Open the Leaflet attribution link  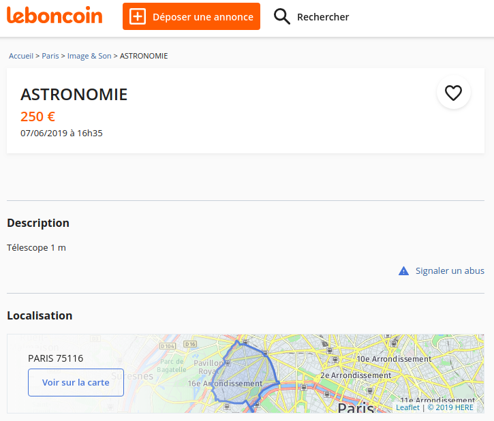tap(407, 407)
